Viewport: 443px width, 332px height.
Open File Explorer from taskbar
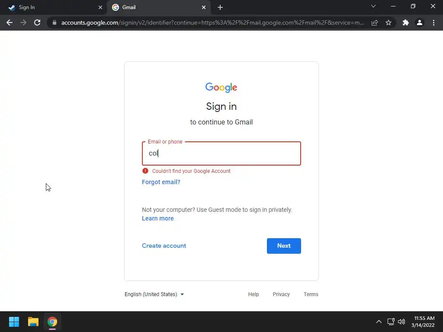(33, 322)
